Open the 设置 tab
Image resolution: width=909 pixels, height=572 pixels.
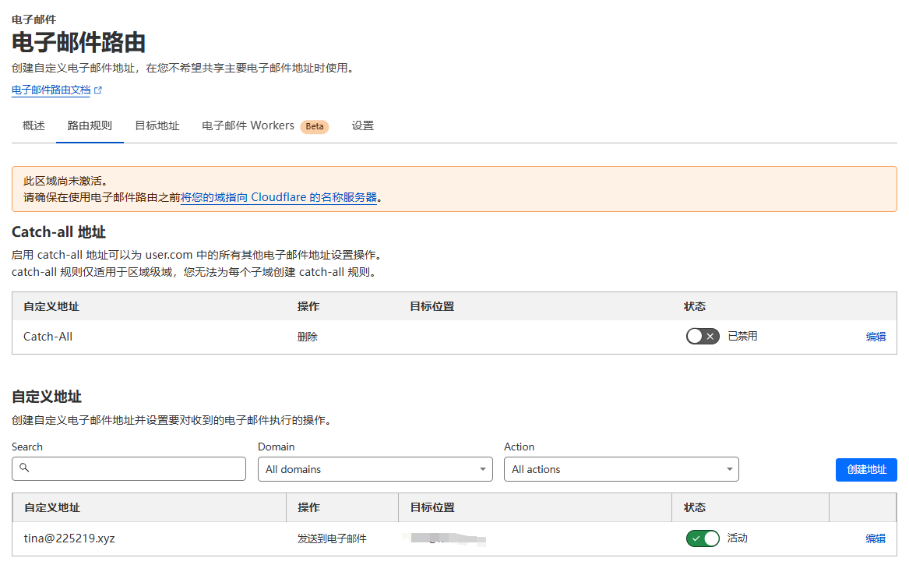coord(362,125)
